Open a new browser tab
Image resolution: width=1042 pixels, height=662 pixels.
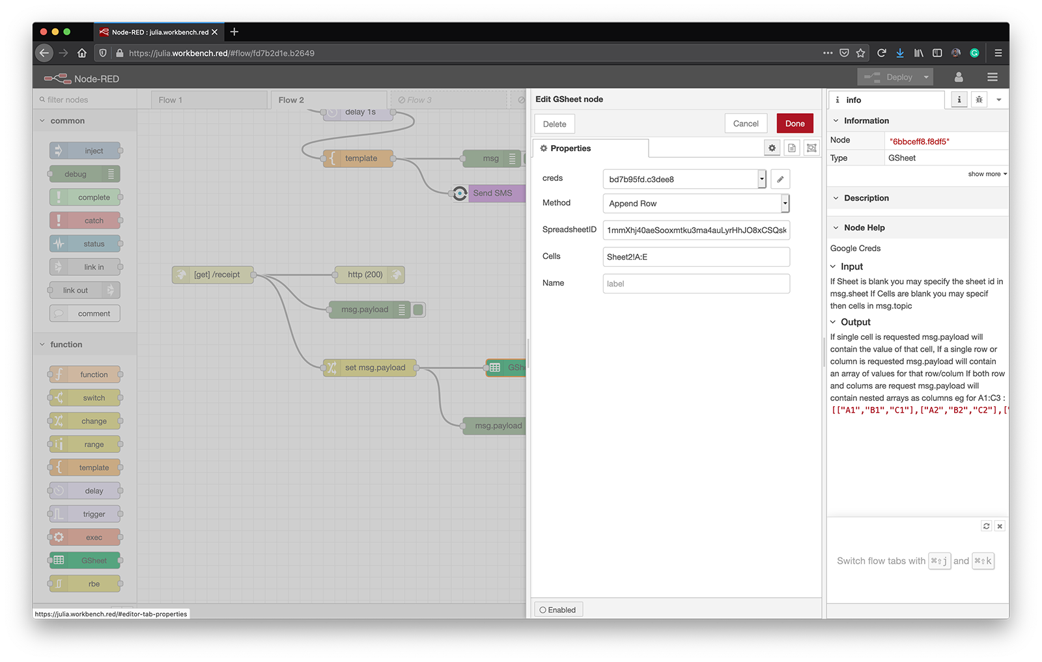coord(234,32)
